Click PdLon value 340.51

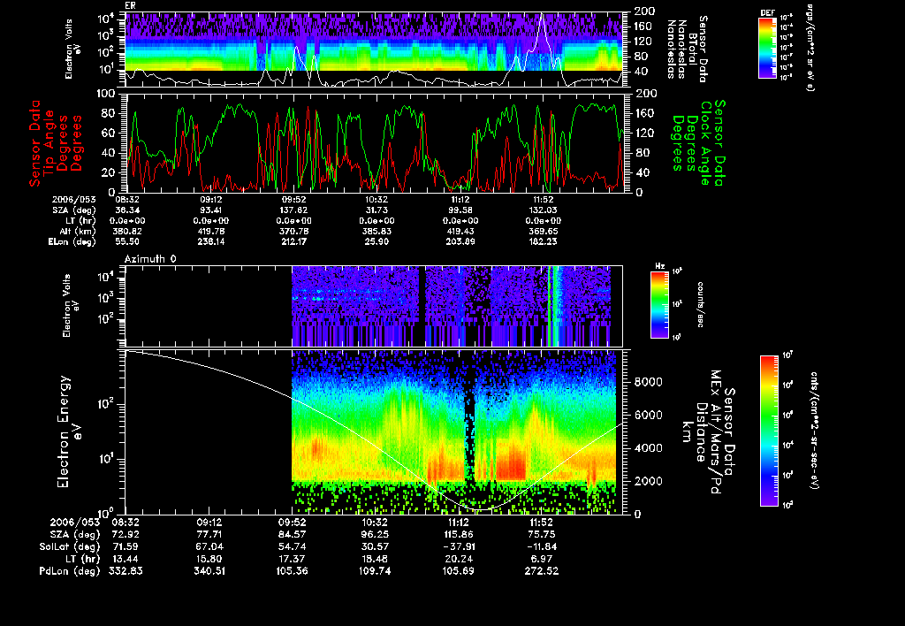(x=209, y=570)
